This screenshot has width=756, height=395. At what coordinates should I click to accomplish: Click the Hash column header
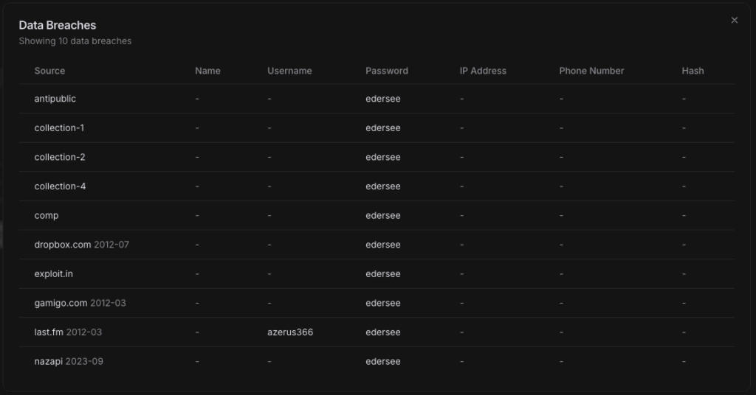click(693, 71)
